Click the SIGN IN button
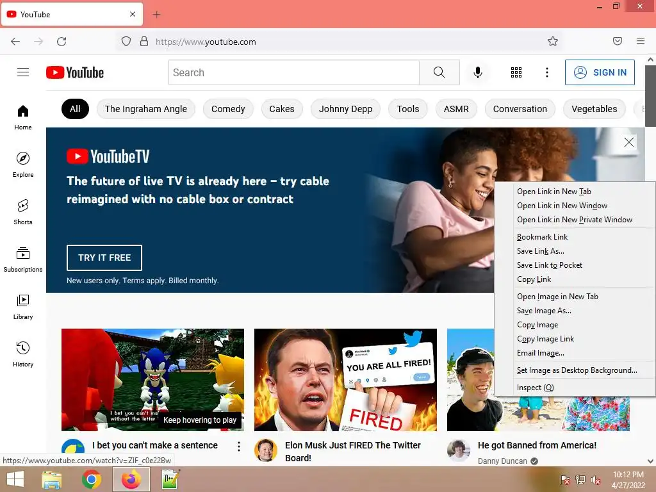 (600, 72)
